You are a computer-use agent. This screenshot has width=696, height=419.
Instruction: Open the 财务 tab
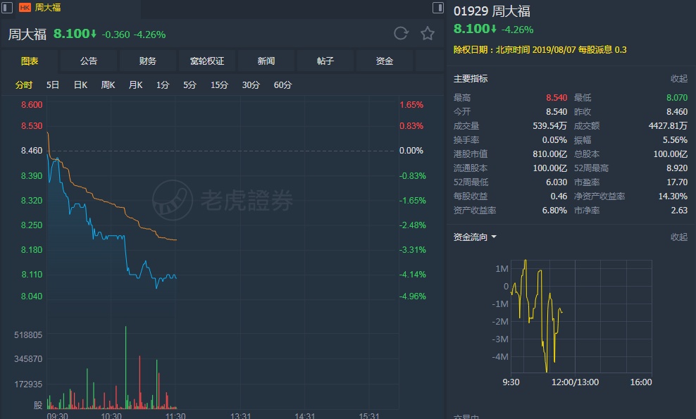pyautogui.click(x=148, y=61)
